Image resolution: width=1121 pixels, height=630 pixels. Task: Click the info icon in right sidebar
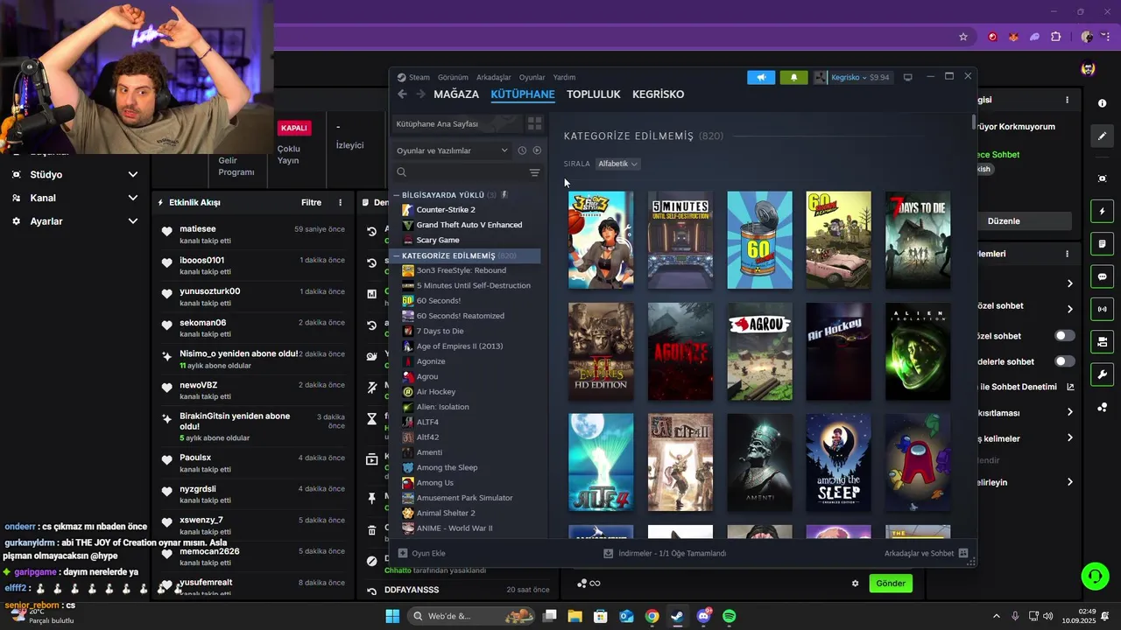1102,103
